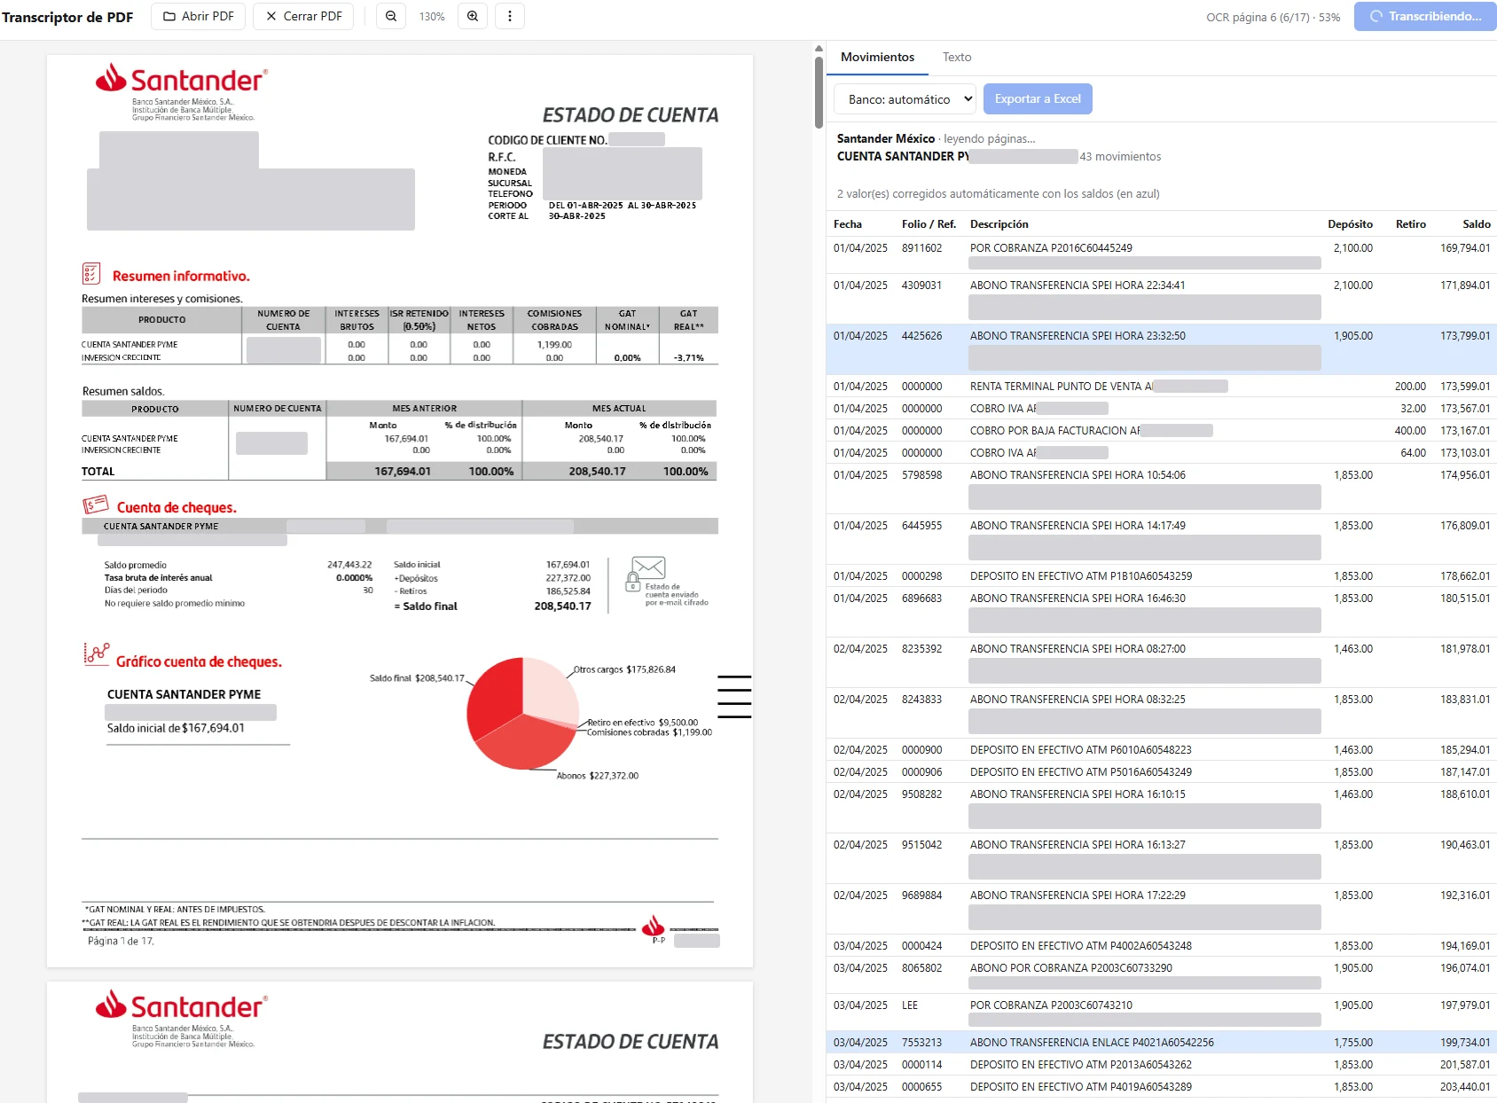
Task: Select row with folio 7553213
Action: click(x=1162, y=1043)
